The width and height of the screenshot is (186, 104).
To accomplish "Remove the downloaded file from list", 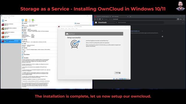I will [162, 31].
